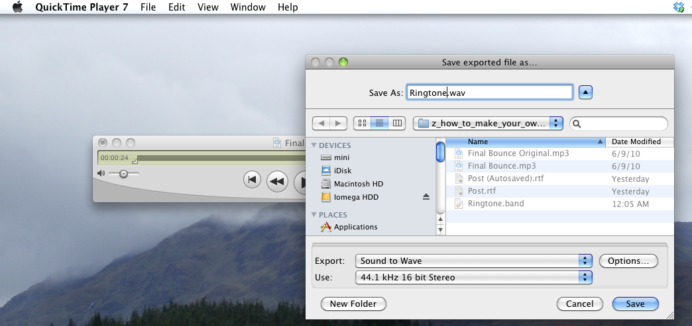Click the volume slider knob

123,173
